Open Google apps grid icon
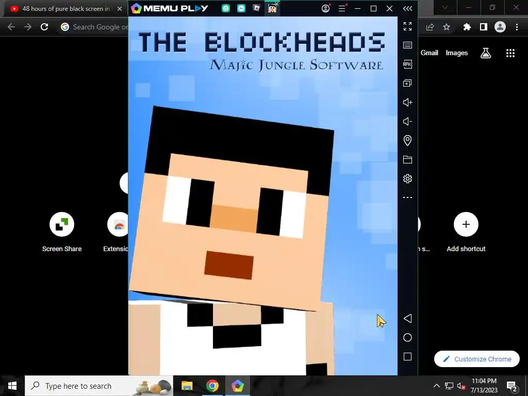The height and width of the screenshot is (396, 528). 510,53
